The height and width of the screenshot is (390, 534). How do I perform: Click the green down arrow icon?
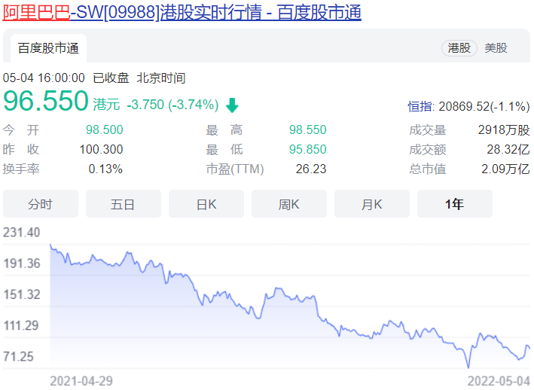pyautogui.click(x=232, y=105)
